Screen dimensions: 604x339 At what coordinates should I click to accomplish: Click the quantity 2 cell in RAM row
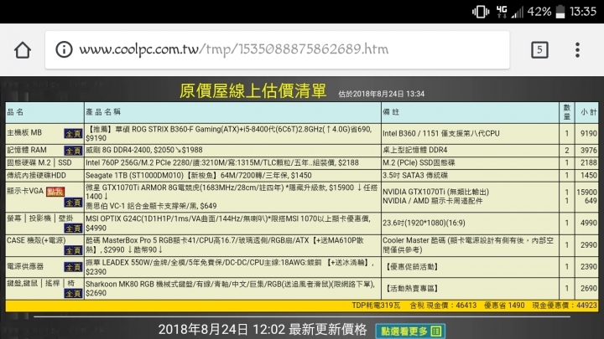point(566,150)
